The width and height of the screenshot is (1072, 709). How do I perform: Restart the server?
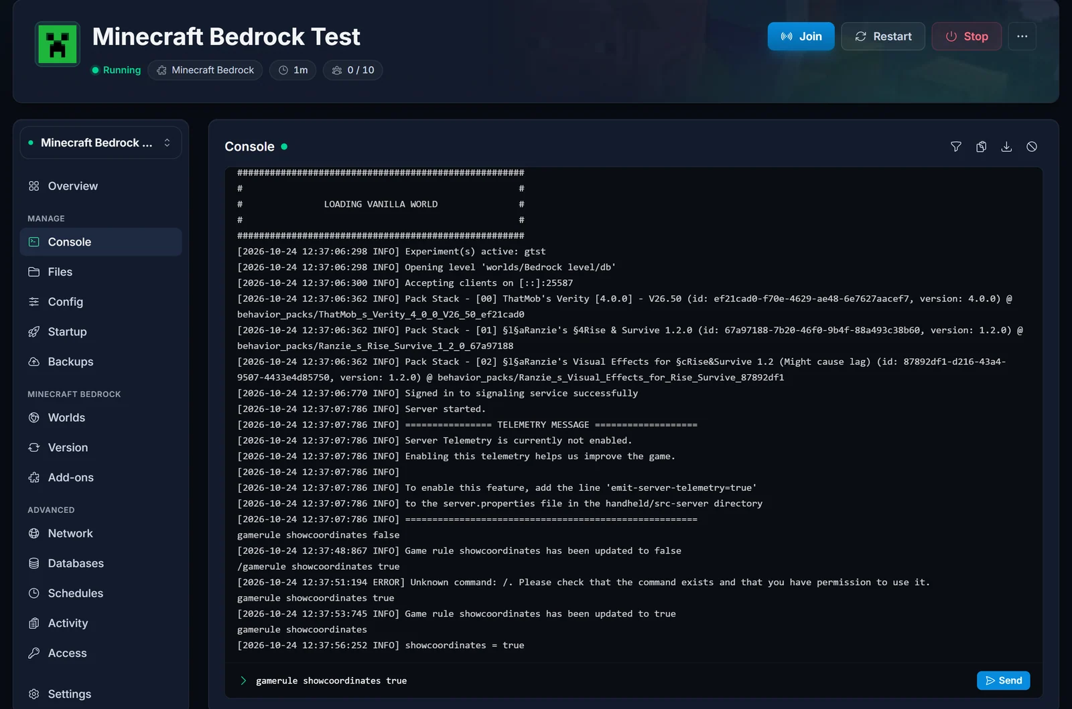click(x=883, y=36)
